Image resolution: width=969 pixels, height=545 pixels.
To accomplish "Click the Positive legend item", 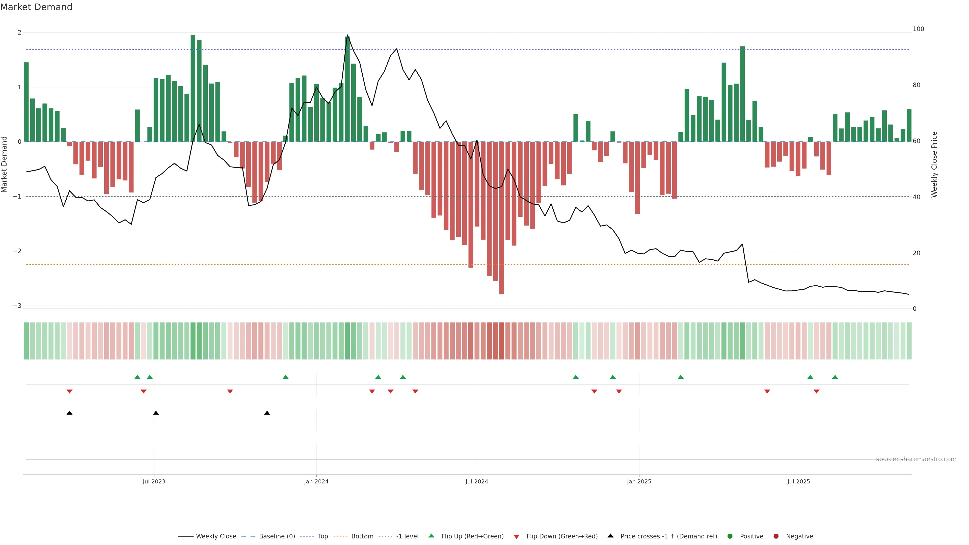I will coord(751,536).
